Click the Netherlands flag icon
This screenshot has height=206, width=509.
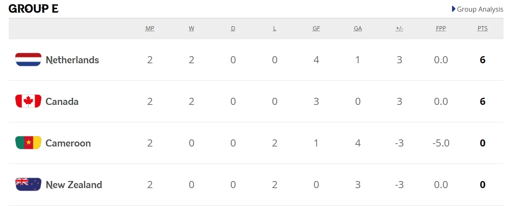[x=28, y=60]
